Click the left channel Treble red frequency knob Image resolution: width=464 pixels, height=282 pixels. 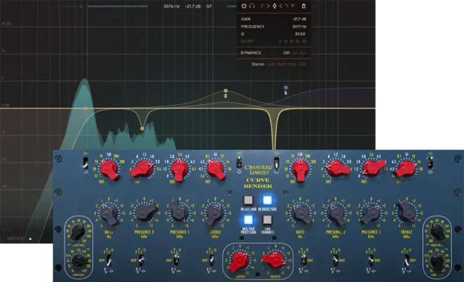[215, 170]
